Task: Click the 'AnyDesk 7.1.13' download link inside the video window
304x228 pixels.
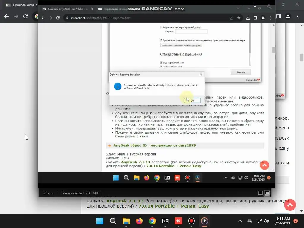Action: [135, 162]
